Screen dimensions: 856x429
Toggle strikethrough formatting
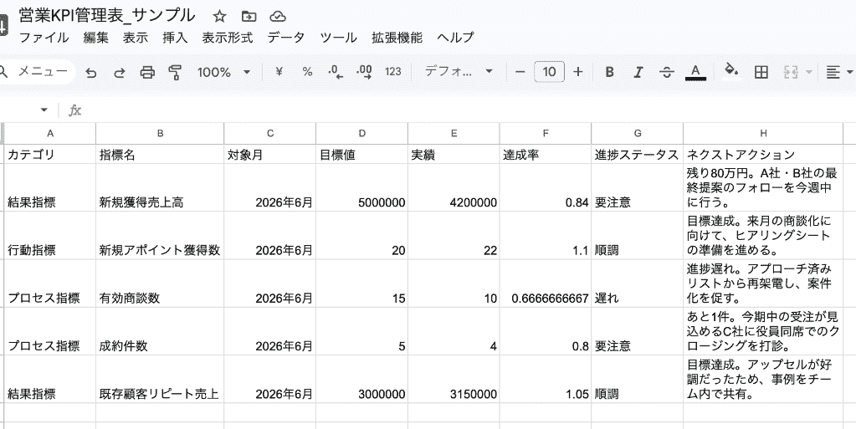point(667,72)
